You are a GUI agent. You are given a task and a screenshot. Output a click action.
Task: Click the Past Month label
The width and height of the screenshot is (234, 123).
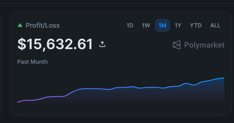(x=32, y=62)
